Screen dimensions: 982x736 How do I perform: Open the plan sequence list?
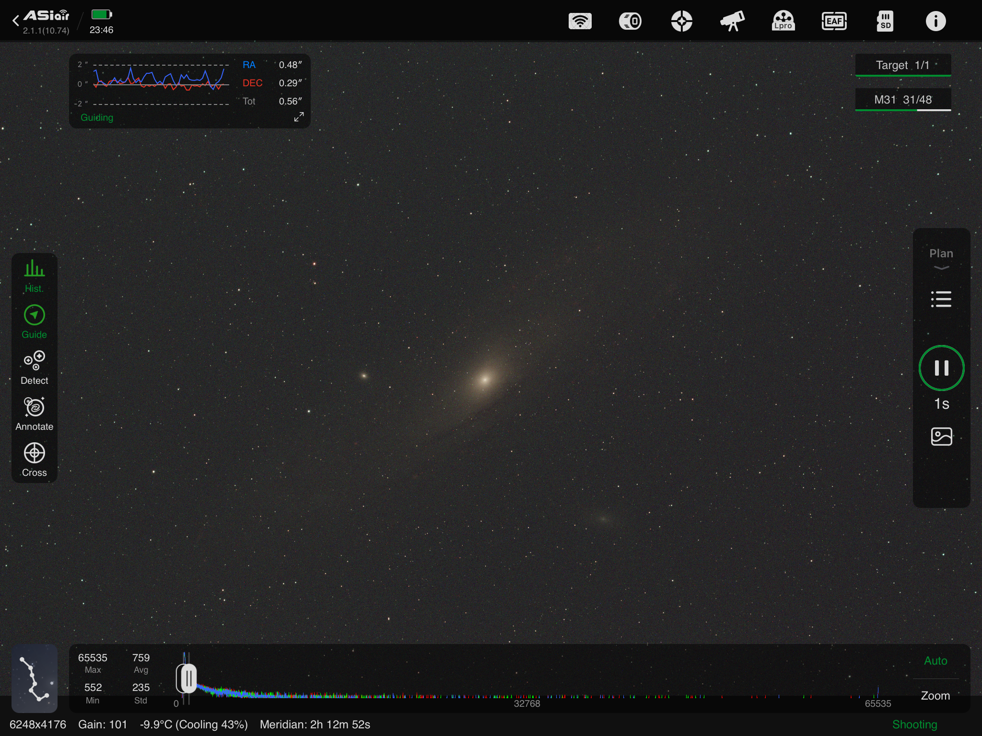[941, 299]
